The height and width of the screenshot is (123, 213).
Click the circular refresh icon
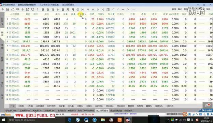[33, 9]
